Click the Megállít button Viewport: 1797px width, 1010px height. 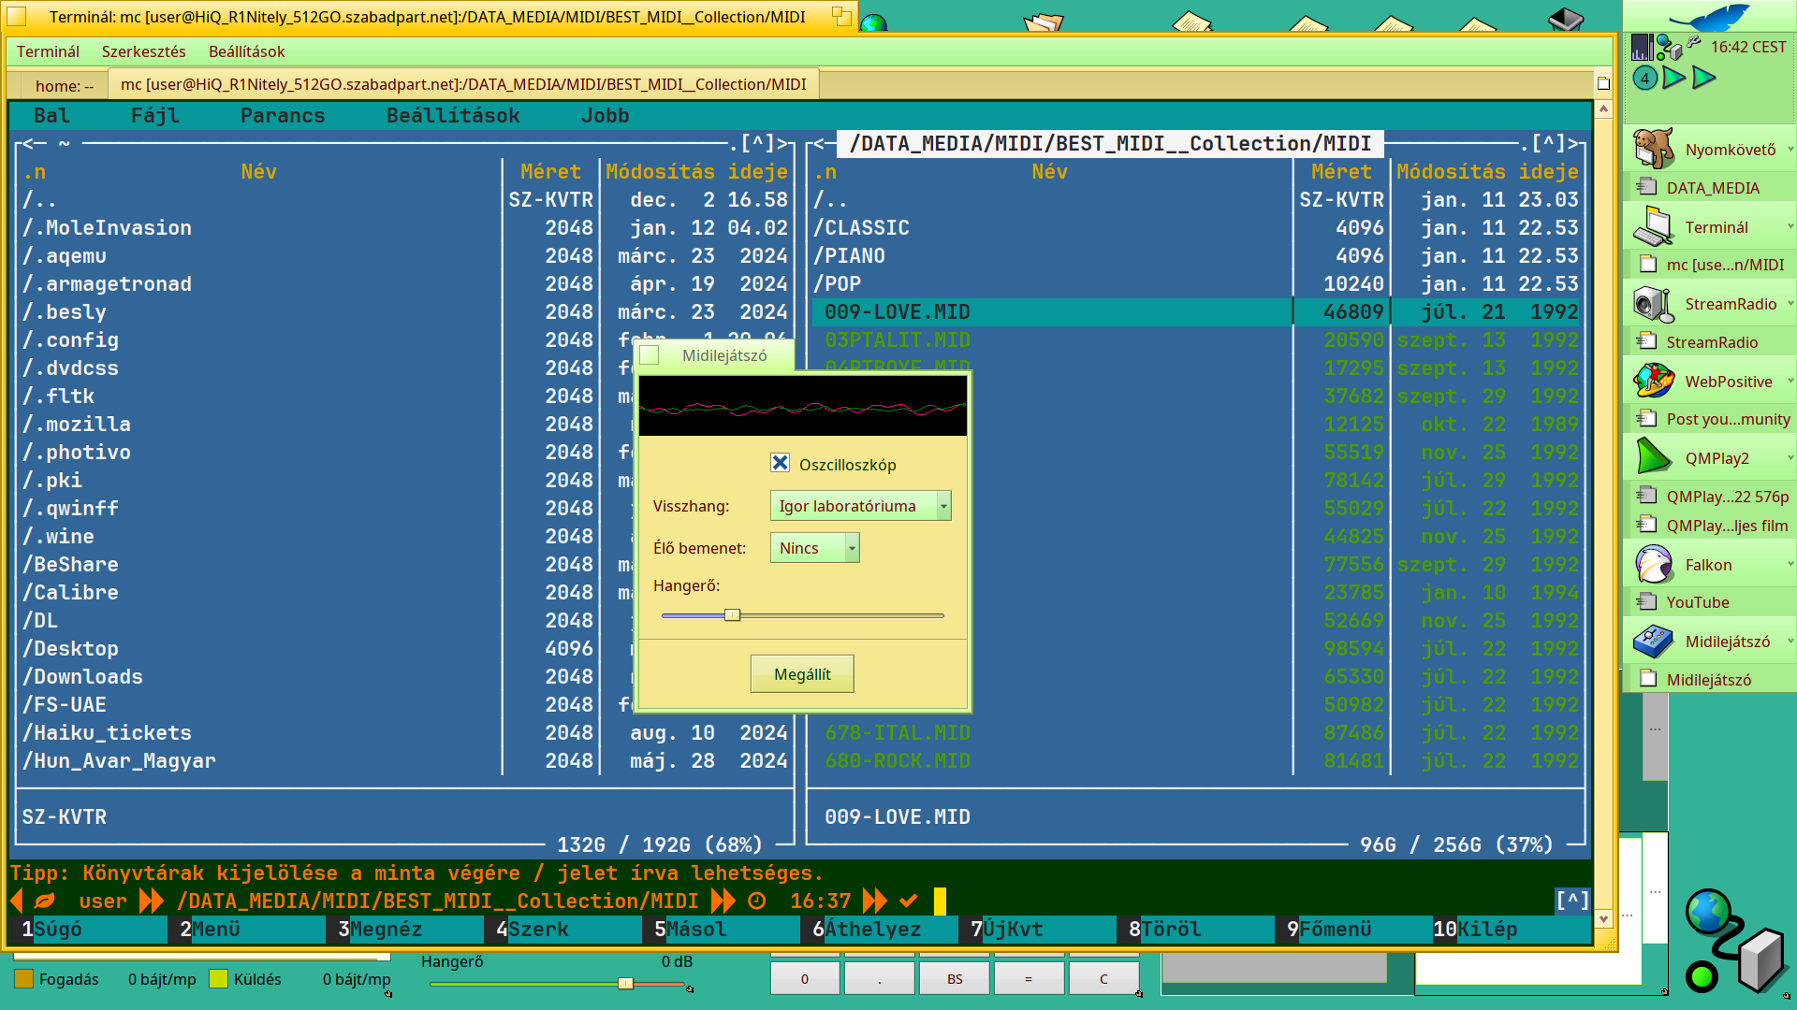pyautogui.click(x=802, y=674)
